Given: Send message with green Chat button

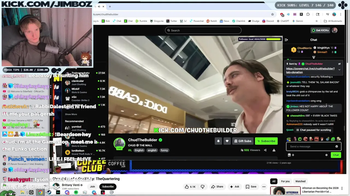Looking at the screenshot, I should (336, 155).
